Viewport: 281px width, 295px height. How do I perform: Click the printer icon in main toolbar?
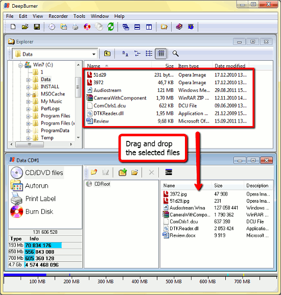(75, 27)
